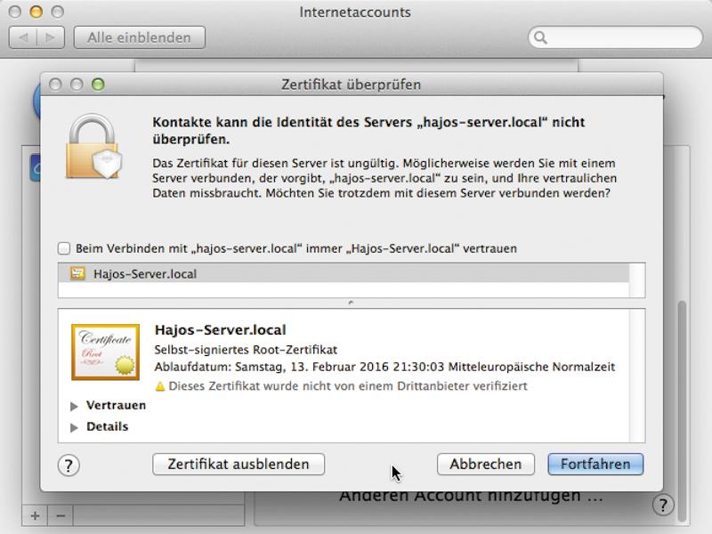Click the Abbrechen button
The image size is (712, 534).
[485, 464]
